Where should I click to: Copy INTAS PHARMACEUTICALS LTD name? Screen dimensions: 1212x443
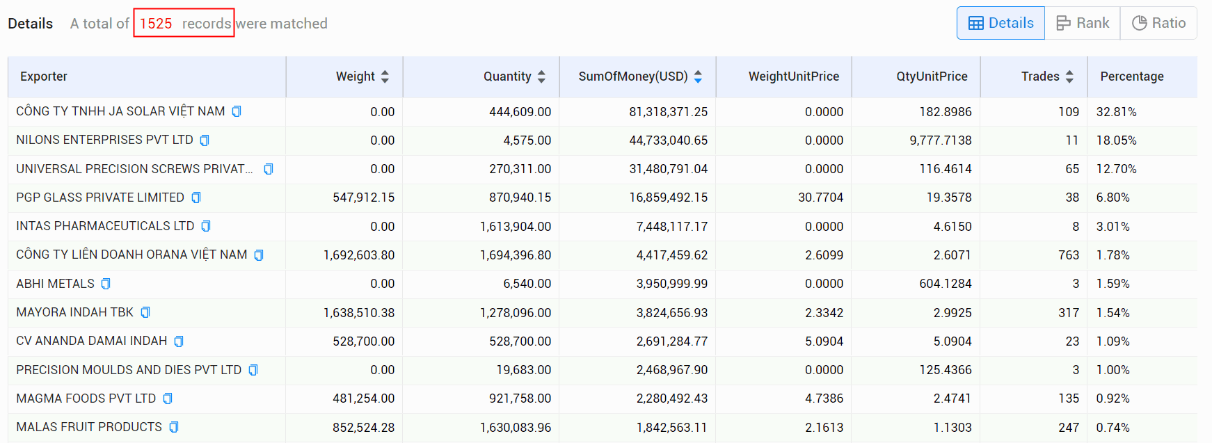(206, 226)
